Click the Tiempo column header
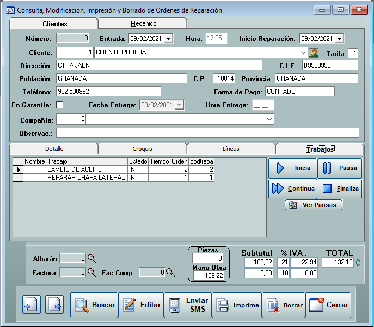This screenshot has width=374, height=327. tap(159, 161)
